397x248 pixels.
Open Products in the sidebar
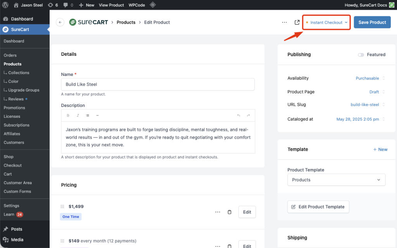click(13, 64)
